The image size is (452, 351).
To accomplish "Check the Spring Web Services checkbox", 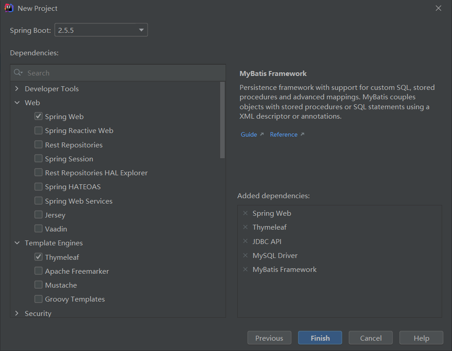I will [38, 200].
